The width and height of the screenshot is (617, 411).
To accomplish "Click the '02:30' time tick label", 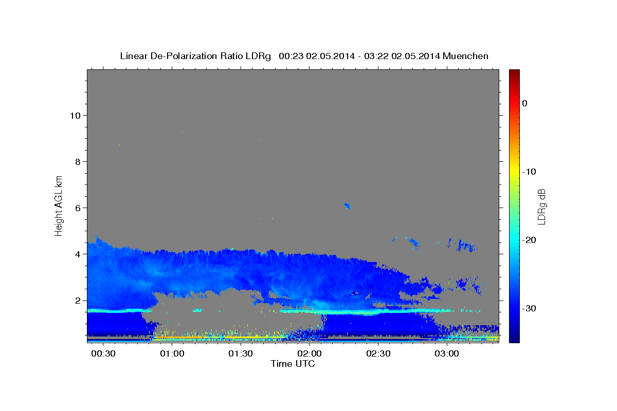I will [x=378, y=354].
